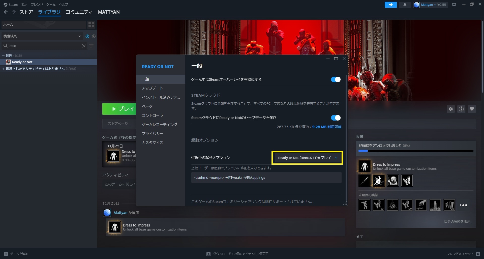
Task: Click the clock recent-sort icon
Action: click(x=87, y=36)
